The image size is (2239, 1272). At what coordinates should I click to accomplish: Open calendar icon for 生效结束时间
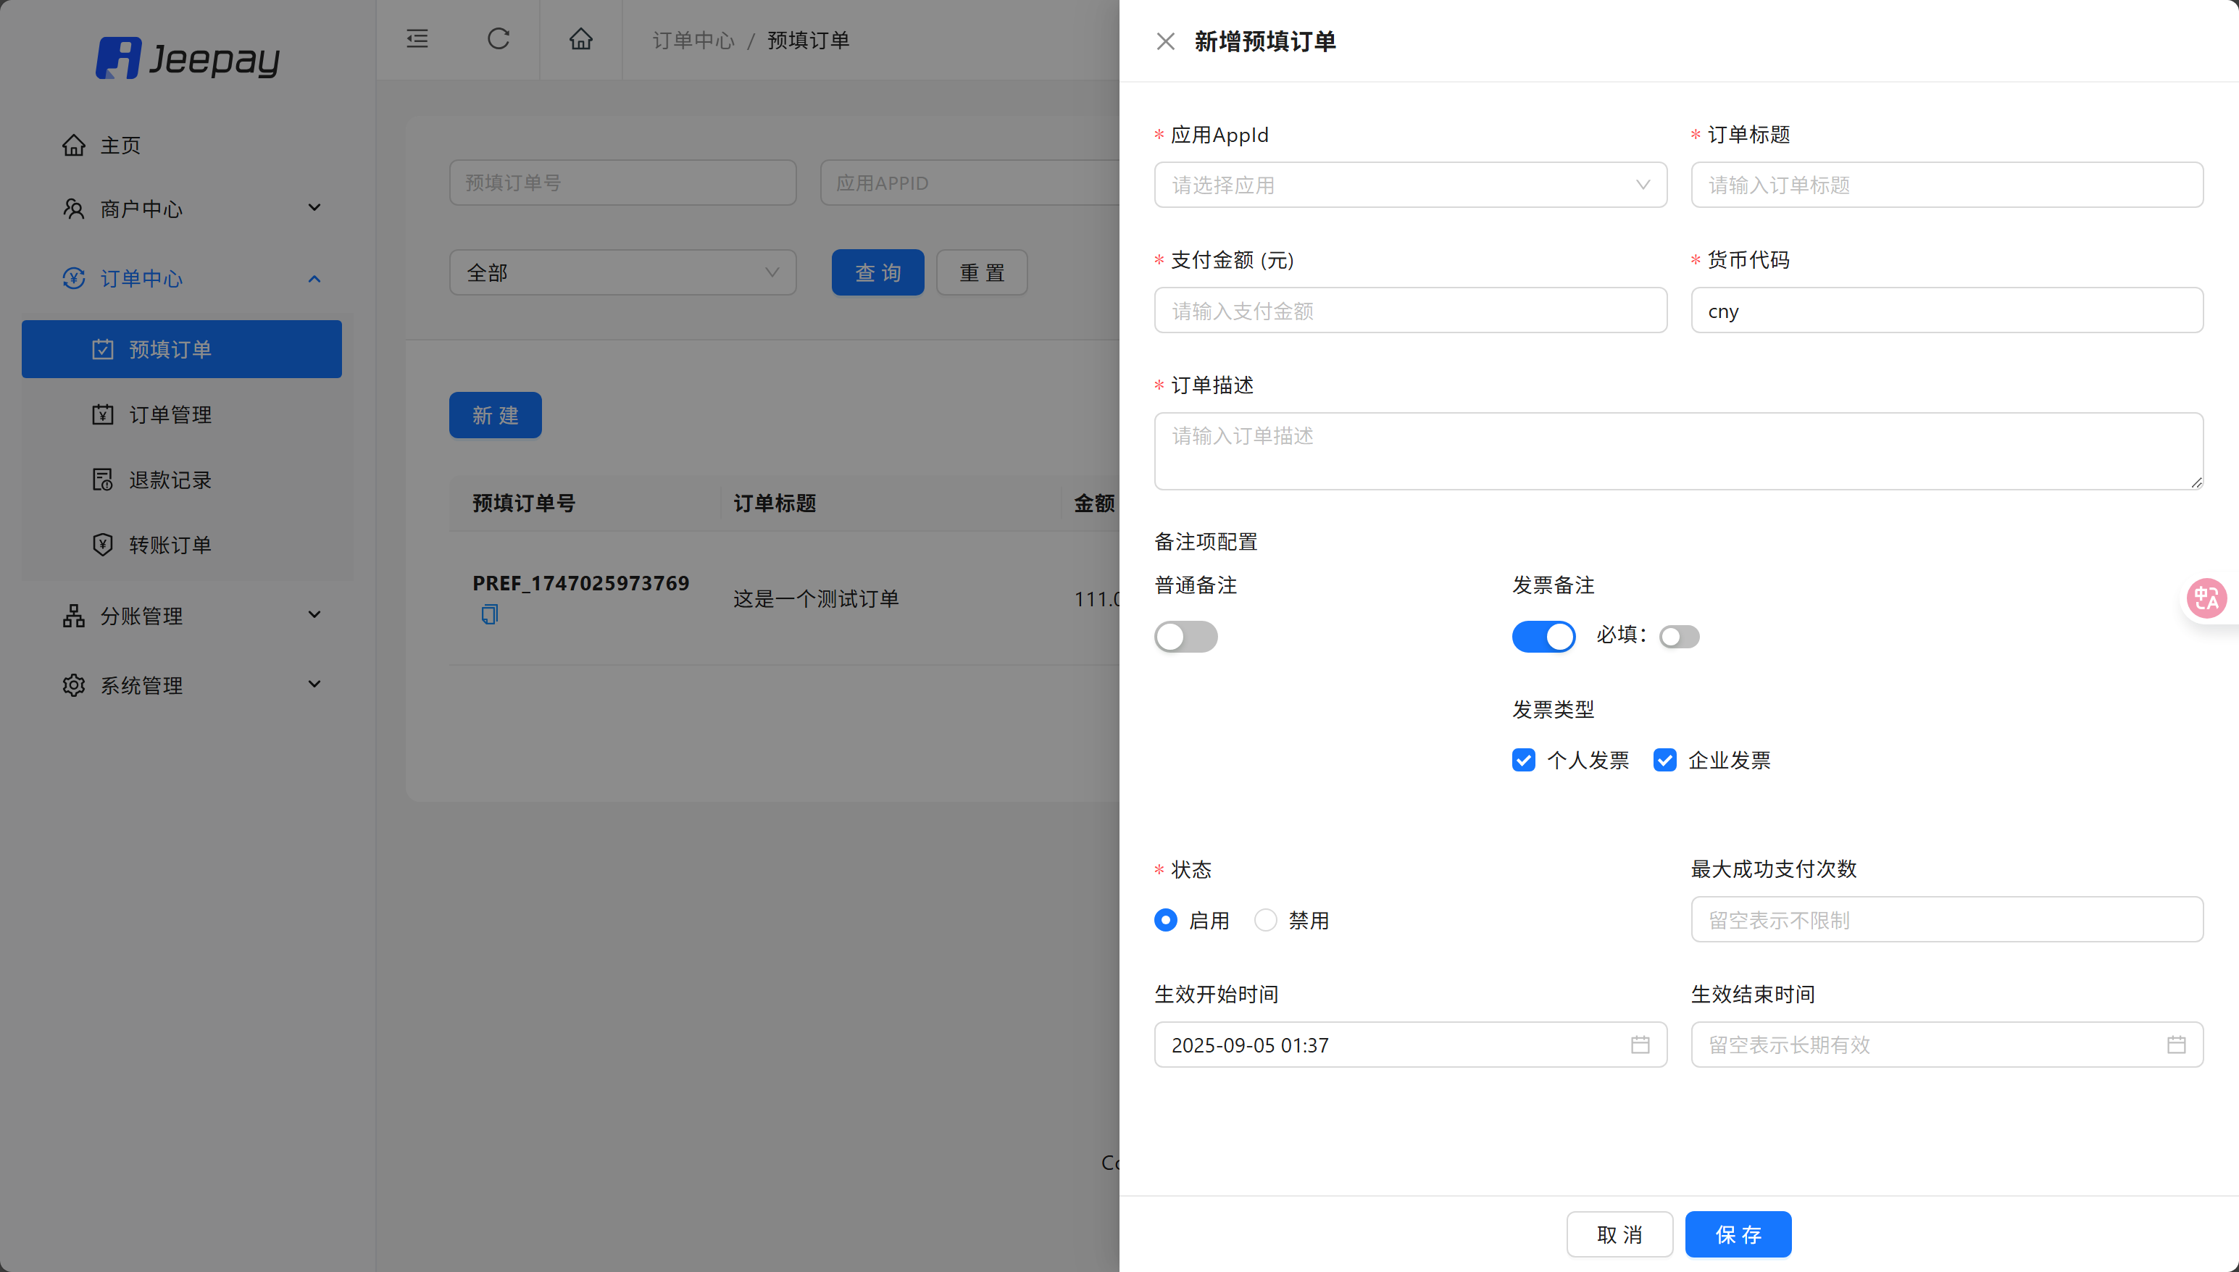2176,1045
